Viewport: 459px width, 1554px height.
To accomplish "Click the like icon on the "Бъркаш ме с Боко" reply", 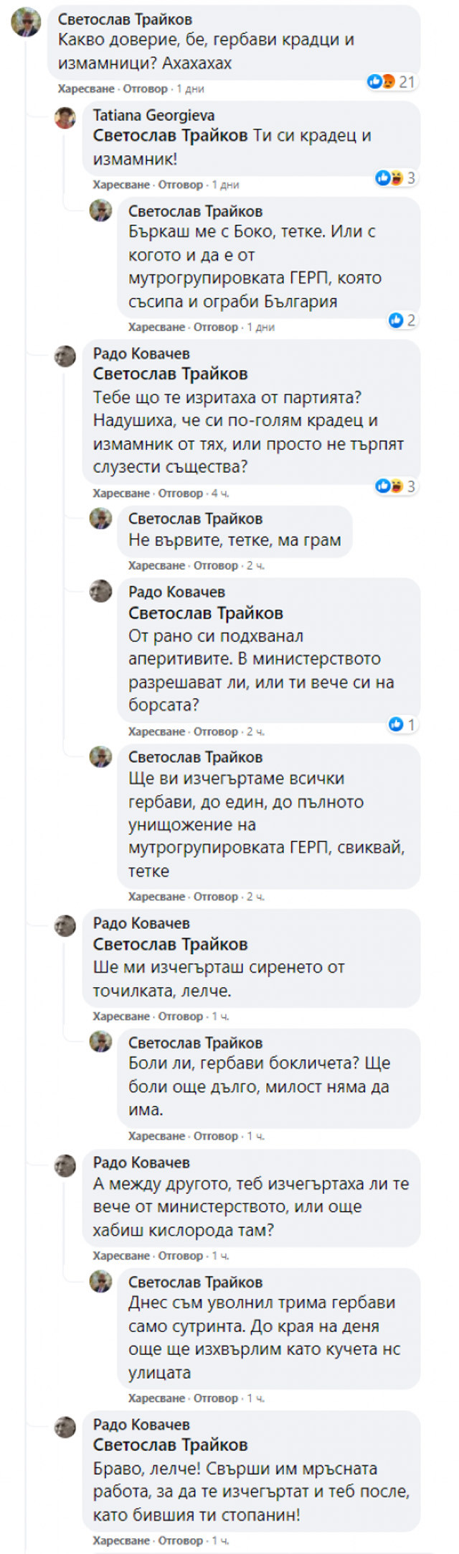I will point(396,320).
